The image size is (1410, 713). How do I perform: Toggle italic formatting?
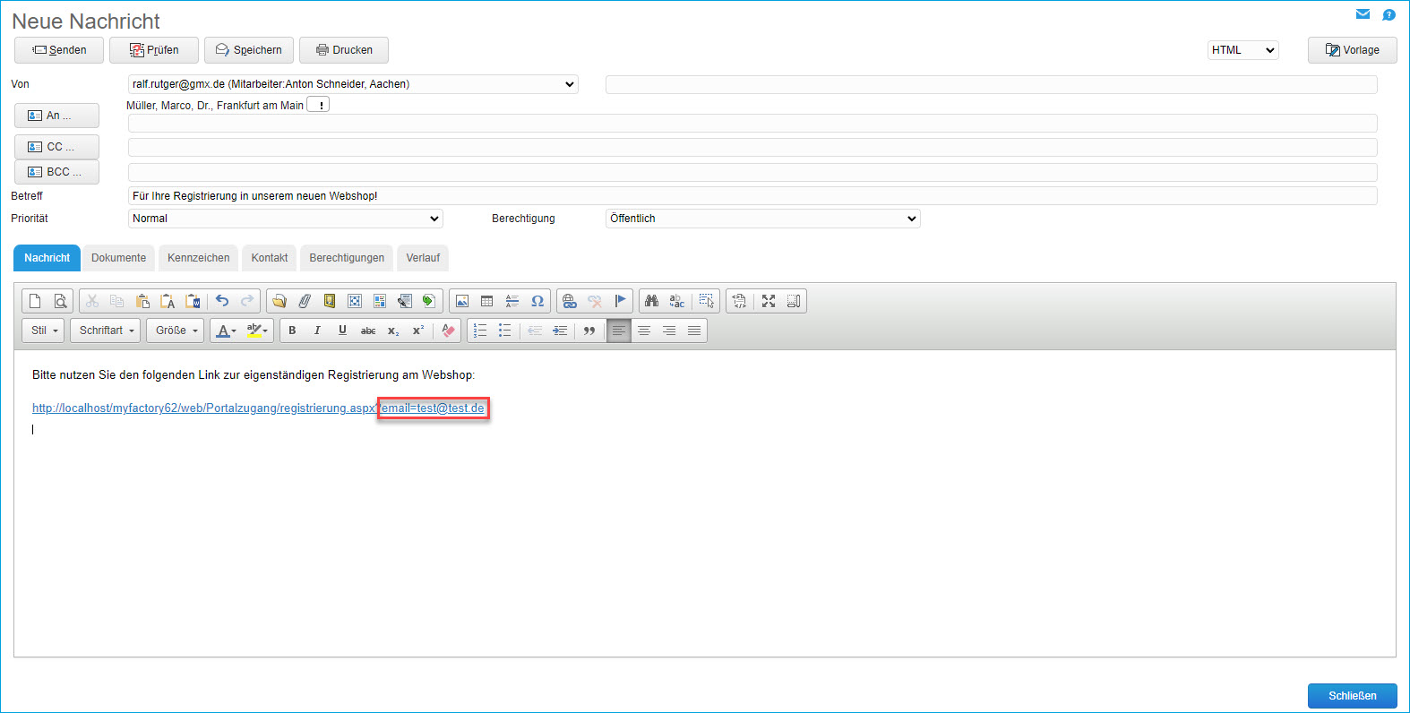click(x=317, y=331)
